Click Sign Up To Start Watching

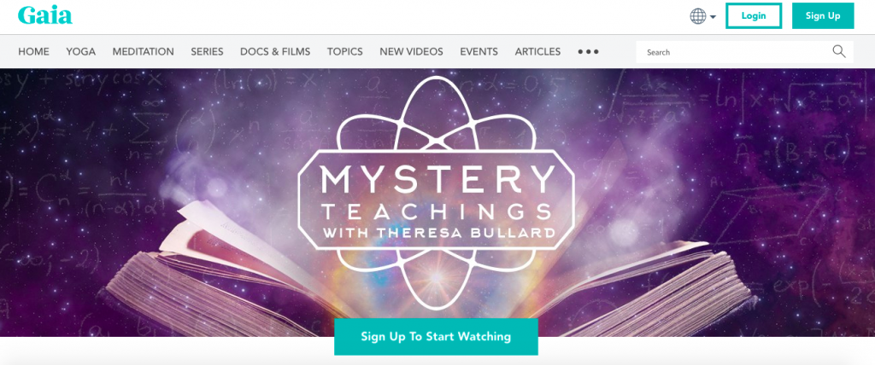pyautogui.click(x=436, y=337)
